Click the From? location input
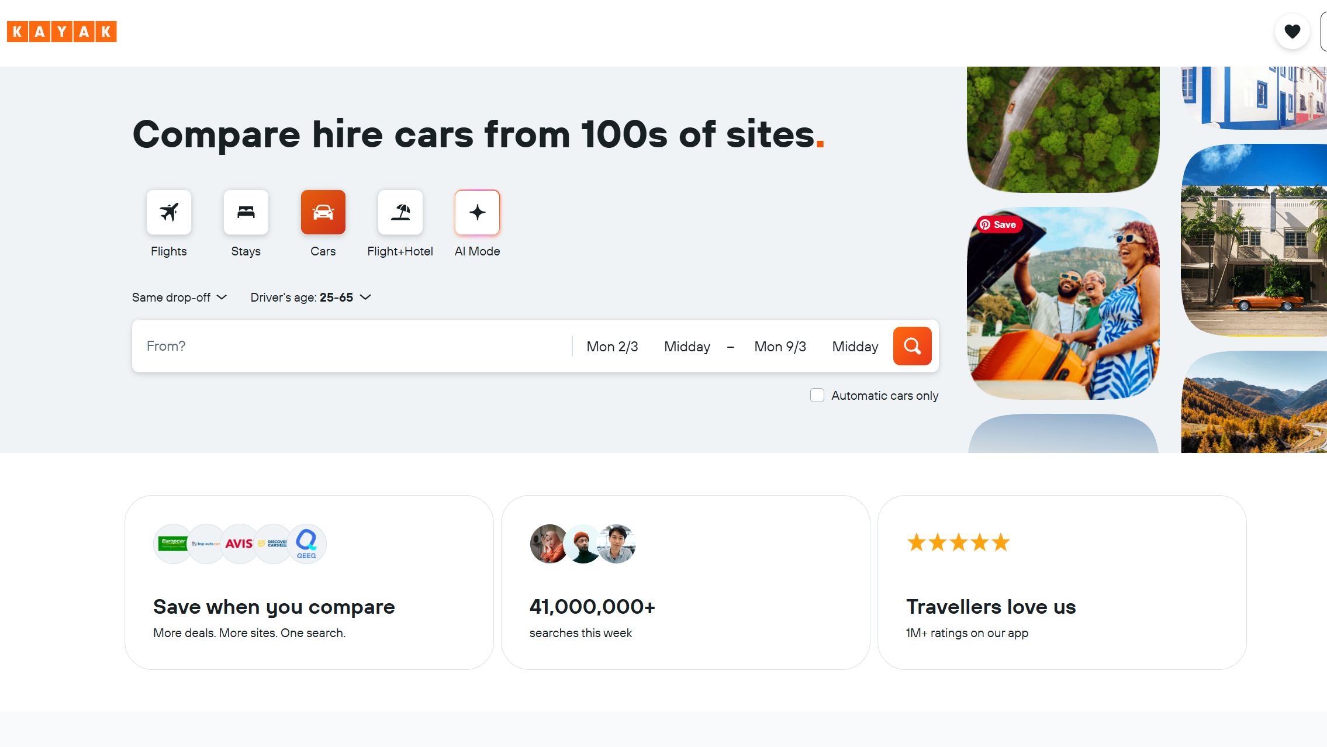Viewport: 1327px width, 747px height. point(351,346)
